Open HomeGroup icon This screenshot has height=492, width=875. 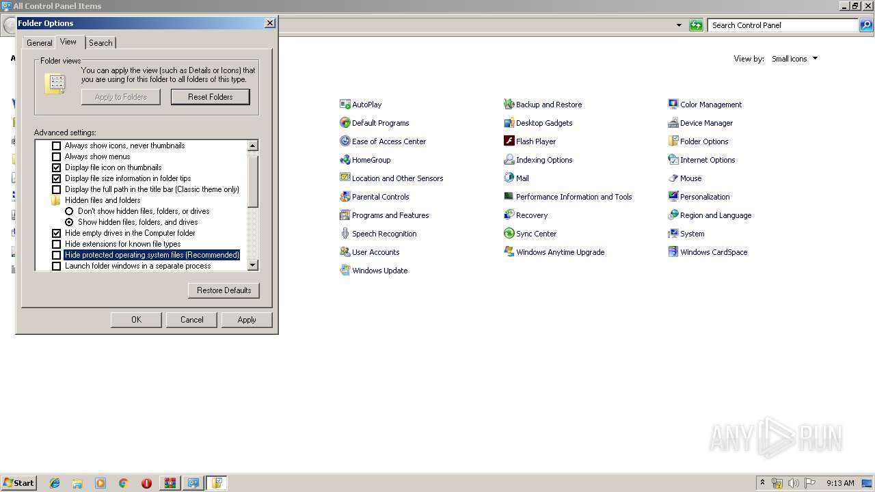click(345, 160)
